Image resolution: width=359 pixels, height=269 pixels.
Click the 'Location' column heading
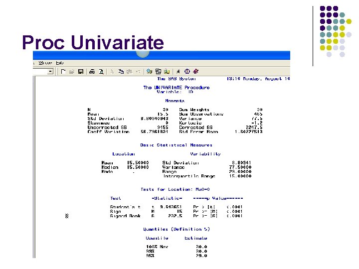click(124, 154)
